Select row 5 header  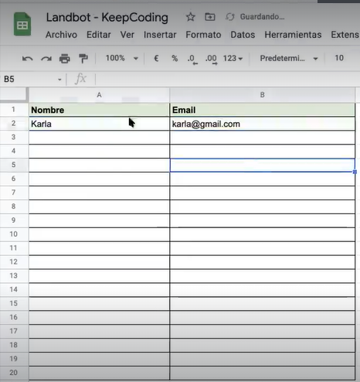(x=14, y=165)
